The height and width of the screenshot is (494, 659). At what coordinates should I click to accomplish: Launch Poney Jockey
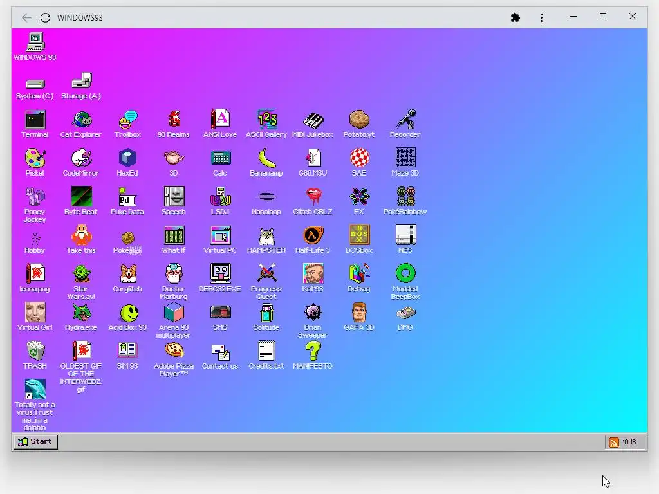[35, 197]
